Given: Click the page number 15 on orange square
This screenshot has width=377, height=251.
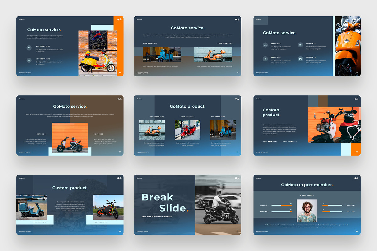Looking at the screenshot, I should 357,152.
